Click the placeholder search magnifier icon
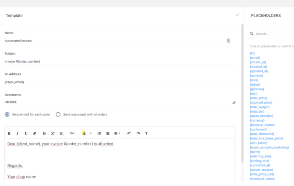This screenshot has height=186, width=294. pos(252,34)
